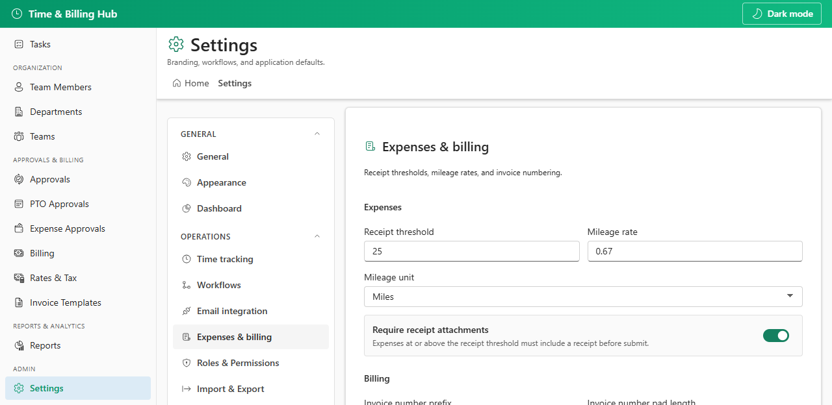Click the Departments building icon
Image resolution: width=832 pixels, height=405 pixels.
[19, 112]
